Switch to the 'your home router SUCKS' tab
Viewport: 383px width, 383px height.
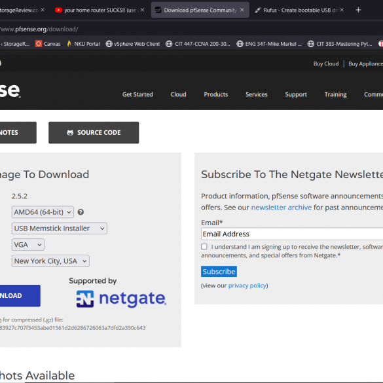click(100, 10)
